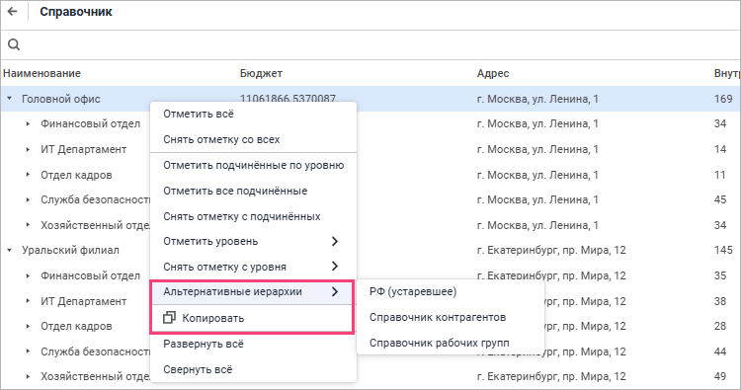This screenshot has width=741, height=390.
Task: Expand ИТ Департамент under Уральский филиал
Action: click(x=28, y=301)
